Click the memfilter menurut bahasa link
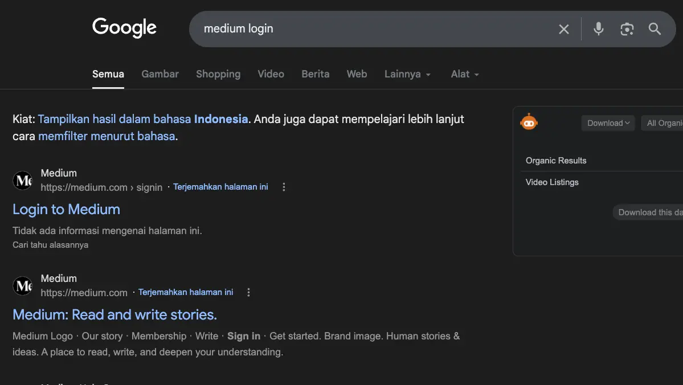 coord(107,136)
